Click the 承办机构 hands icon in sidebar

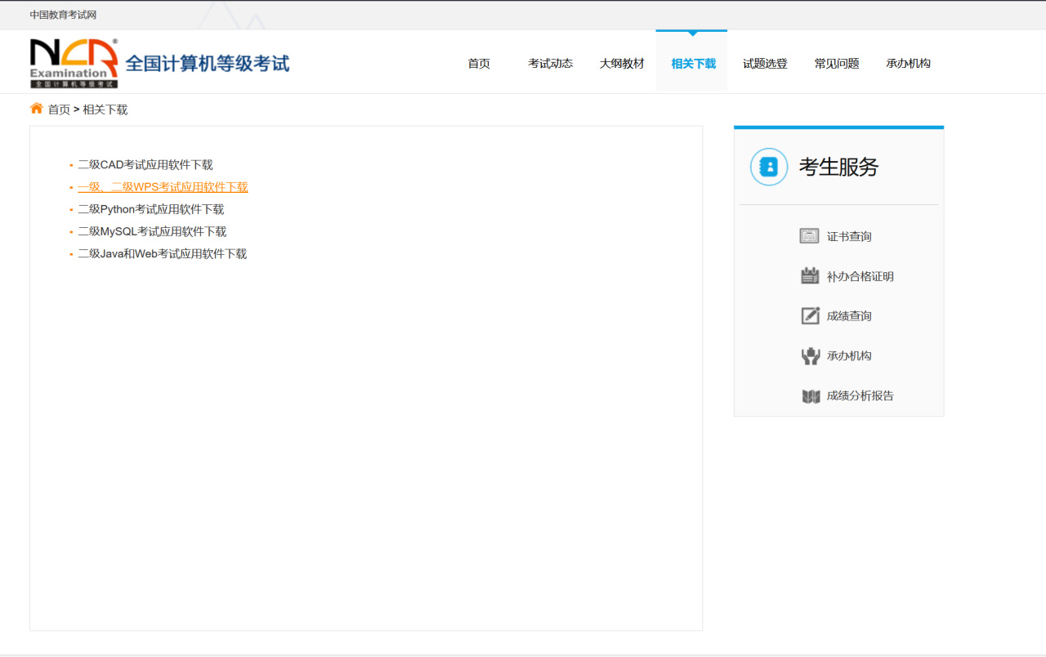point(810,355)
